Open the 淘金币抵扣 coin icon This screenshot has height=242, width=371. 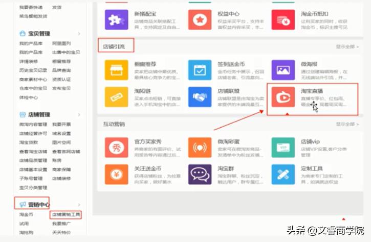(x=283, y=19)
